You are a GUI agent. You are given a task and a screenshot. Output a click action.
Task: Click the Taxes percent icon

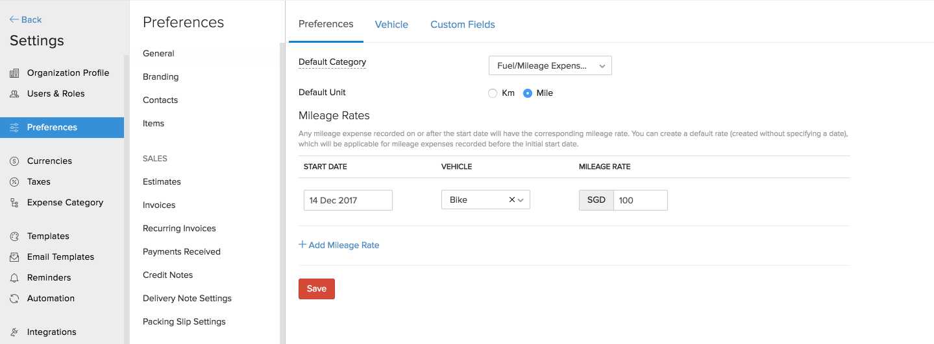pyautogui.click(x=14, y=182)
